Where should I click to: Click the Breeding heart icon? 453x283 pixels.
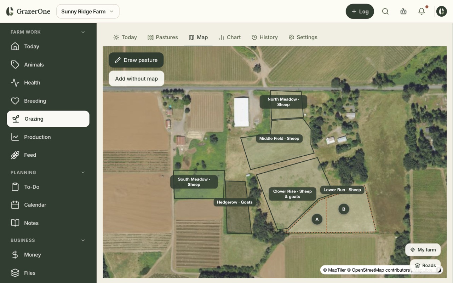click(x=15, y=101)
